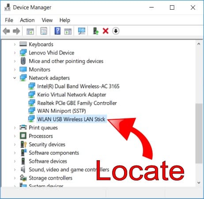Select the Processors label

pos(41,136)
